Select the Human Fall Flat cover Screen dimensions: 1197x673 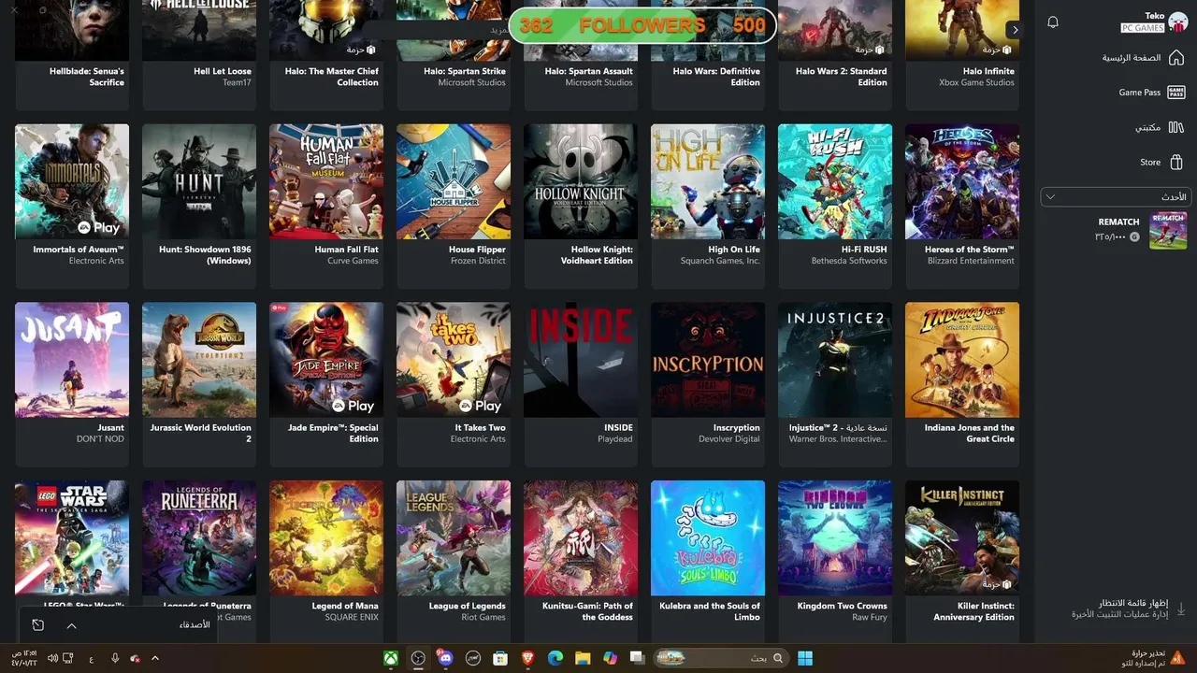[x=326, y=181]
